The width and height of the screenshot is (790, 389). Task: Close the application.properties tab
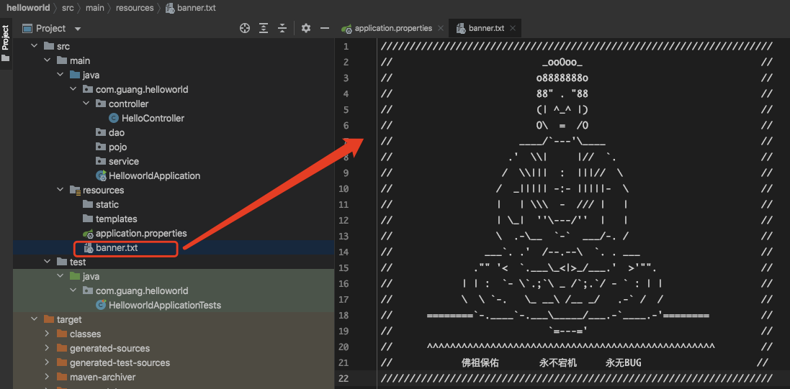point(441,28)
